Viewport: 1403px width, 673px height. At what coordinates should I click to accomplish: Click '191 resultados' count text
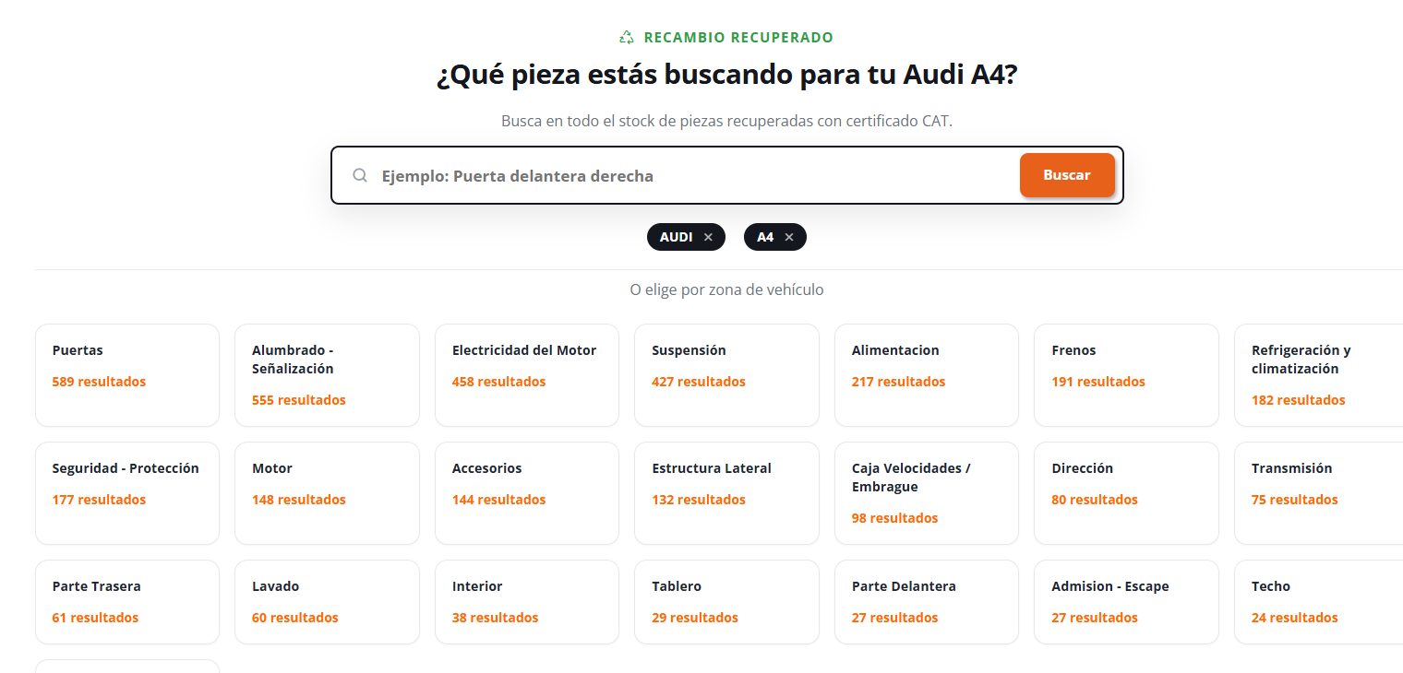coord(1098,382)
